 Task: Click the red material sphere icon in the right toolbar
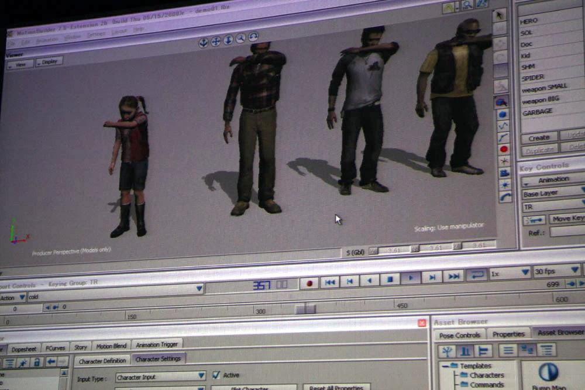503,149
